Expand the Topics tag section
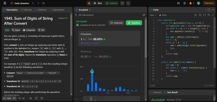The width and height of the screenshot is (217, 102). pyautogui.click(x=16, y=30)
